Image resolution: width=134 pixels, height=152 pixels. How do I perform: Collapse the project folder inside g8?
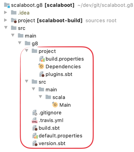point(27,50)
